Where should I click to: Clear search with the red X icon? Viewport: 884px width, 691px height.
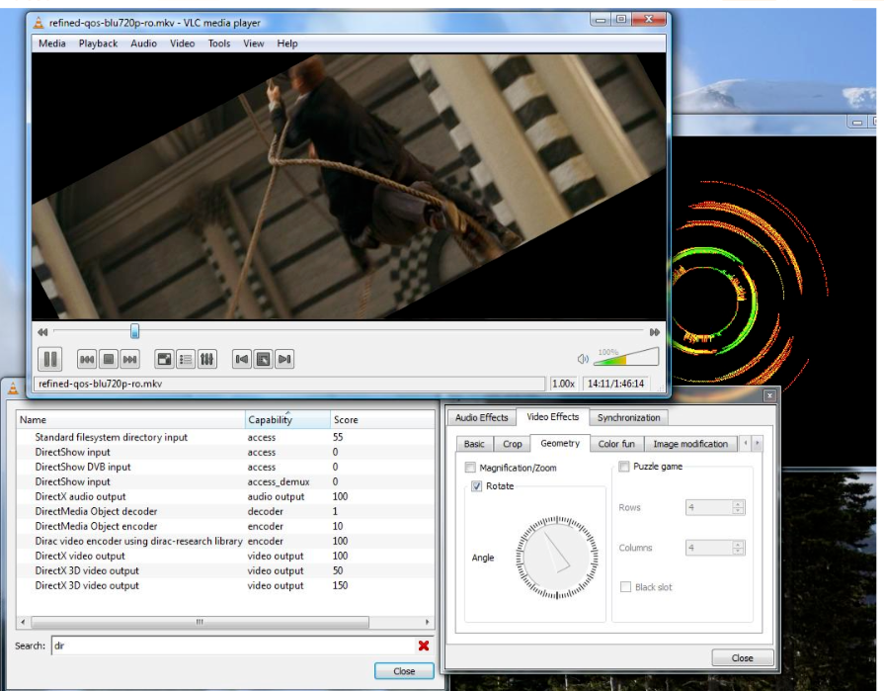pos(424,646)
